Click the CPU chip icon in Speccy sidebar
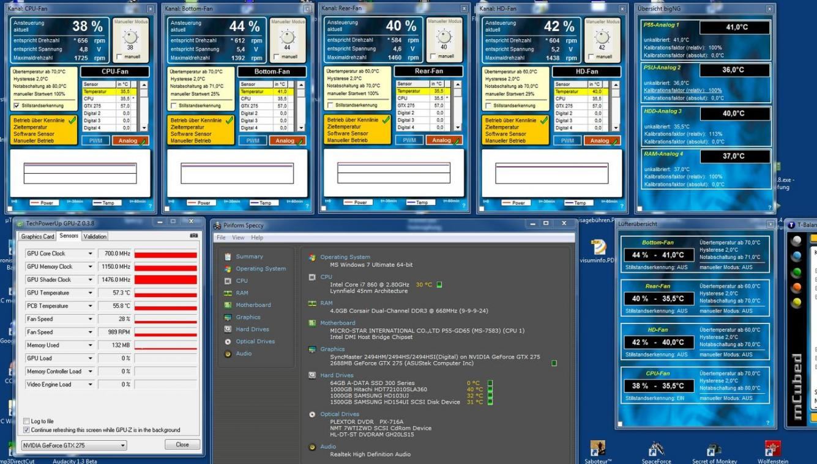This screenshot has width=817, height=464. (228, 281)
